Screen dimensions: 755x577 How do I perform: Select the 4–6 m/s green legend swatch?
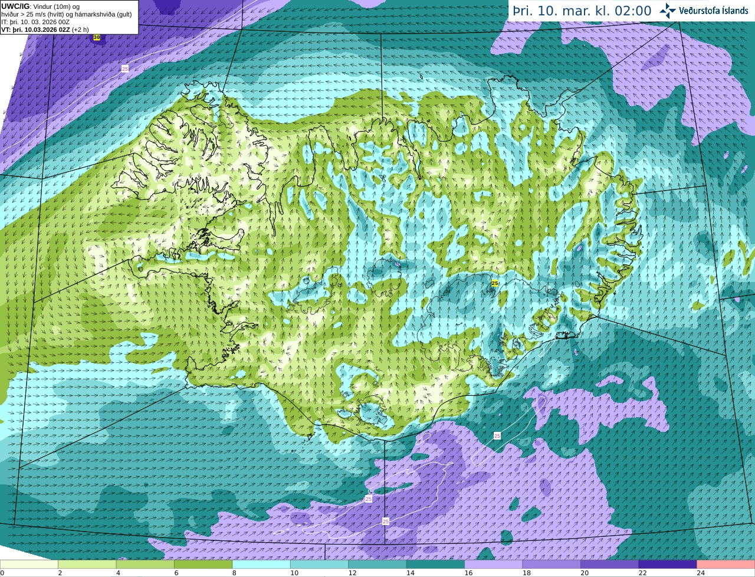tap(145, 564)
